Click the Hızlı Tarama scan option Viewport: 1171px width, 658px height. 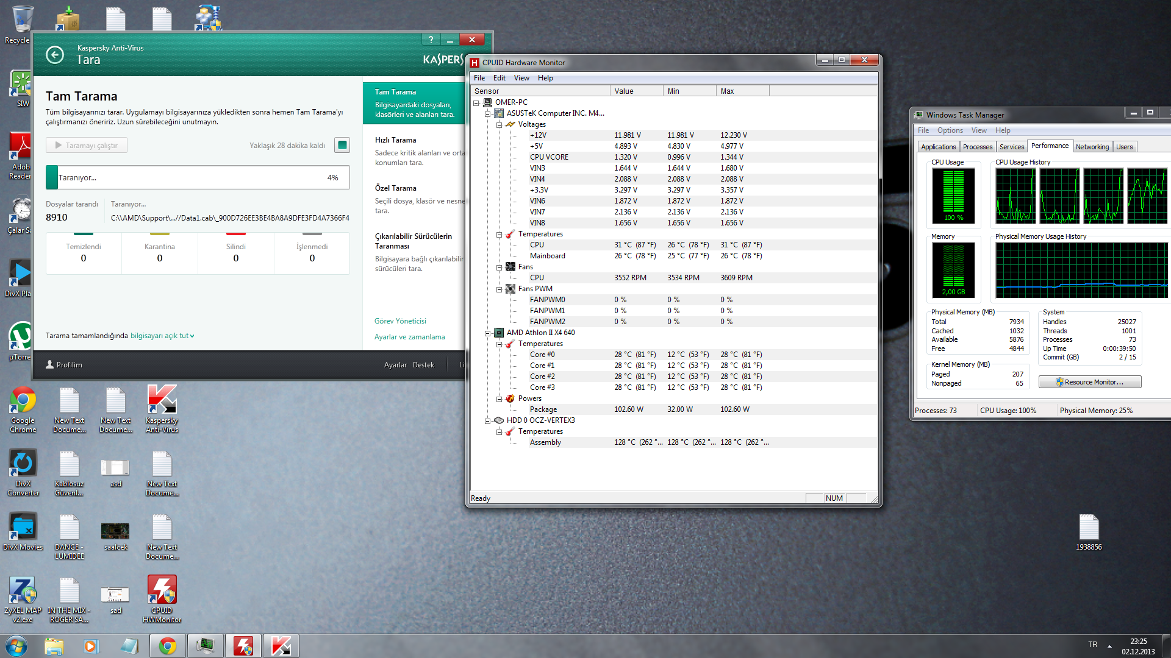(x=395, y=139)
